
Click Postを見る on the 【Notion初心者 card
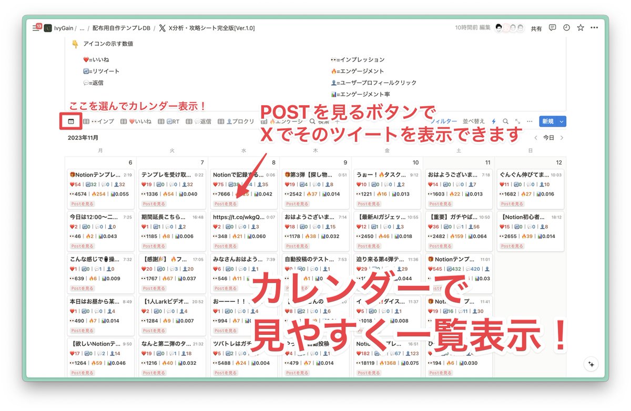coord(512,246)
